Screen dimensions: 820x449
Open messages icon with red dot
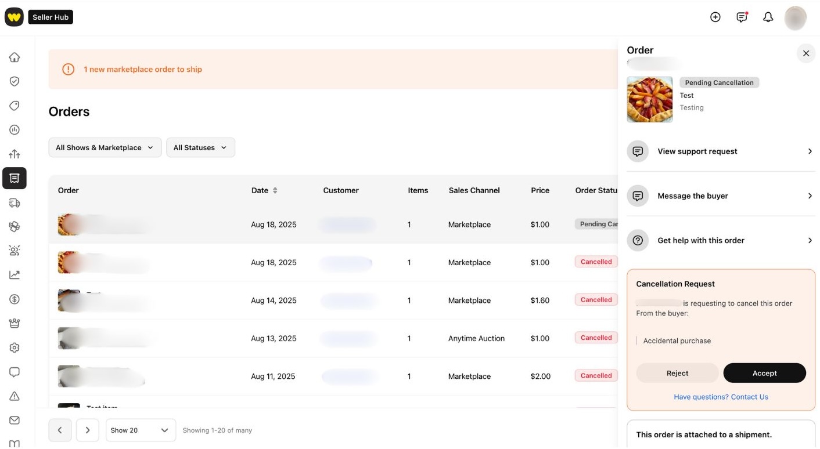(742, 17)
